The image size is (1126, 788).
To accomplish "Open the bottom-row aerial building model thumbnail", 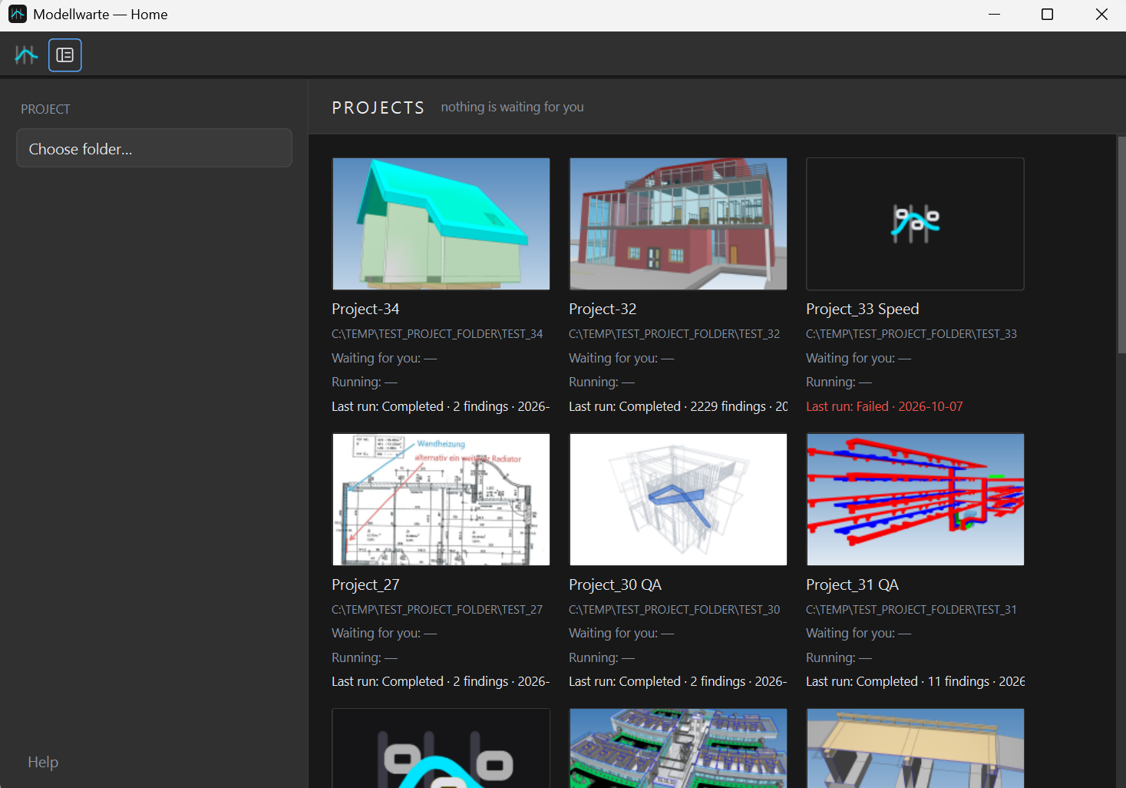I will [678, 748].
